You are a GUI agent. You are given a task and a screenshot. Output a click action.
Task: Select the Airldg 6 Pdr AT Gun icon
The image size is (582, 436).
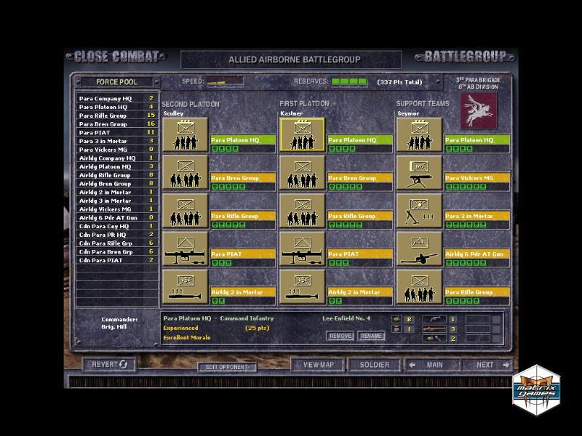coord(419,250)
